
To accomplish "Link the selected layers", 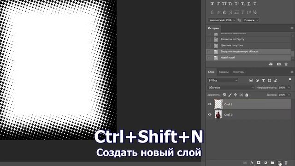I will [245, 163].
